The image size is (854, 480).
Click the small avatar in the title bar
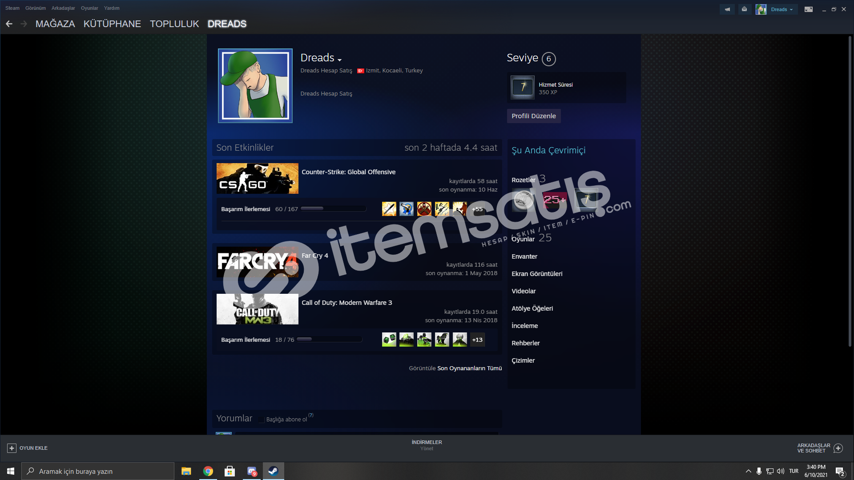point(761,9)
